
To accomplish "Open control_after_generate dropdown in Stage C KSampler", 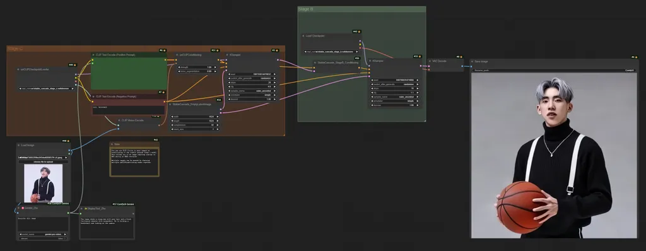I will click(x=252, y=78).
